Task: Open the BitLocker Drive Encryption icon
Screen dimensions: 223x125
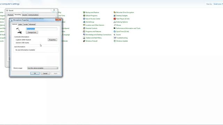Action: [115, 12]
